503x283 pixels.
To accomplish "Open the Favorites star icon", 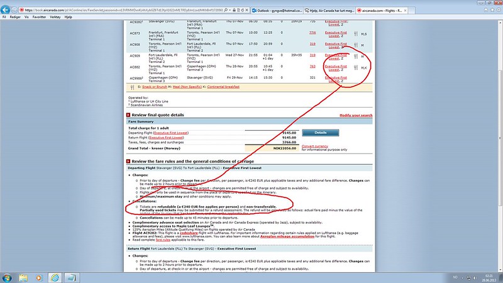I will click(x=492, y=10).
